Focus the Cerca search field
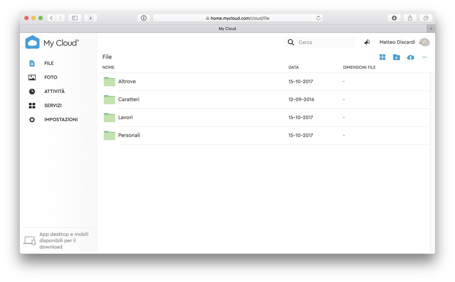Viewport: 455px width, 282px height. pos(319,42)
